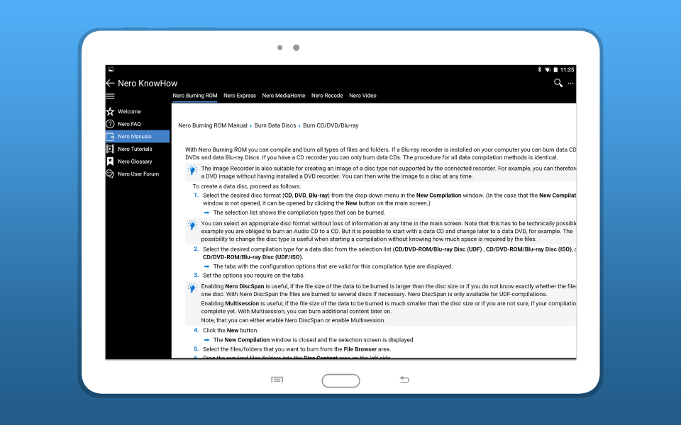Viewport: 681px width, 425px height.
Task: Click the Welcome star icon
Action: (x=110, y=112)
